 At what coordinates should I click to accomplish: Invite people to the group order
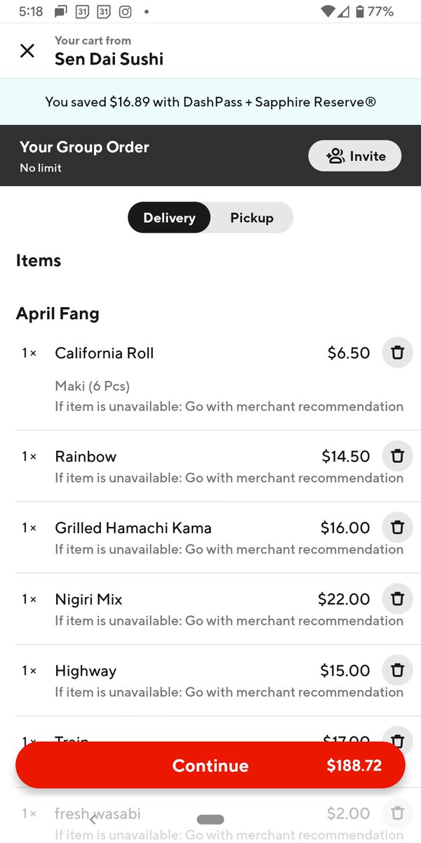pyautogui.click(x=355, y=156)
